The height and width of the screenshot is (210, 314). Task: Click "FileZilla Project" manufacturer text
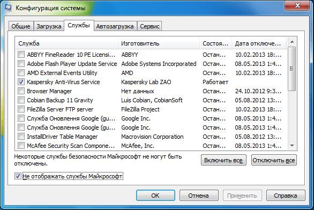click(140, 109)
